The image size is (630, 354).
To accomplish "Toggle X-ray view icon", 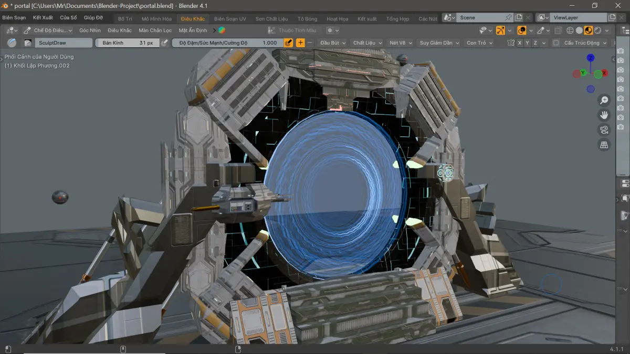I will [x=558, y=30].
